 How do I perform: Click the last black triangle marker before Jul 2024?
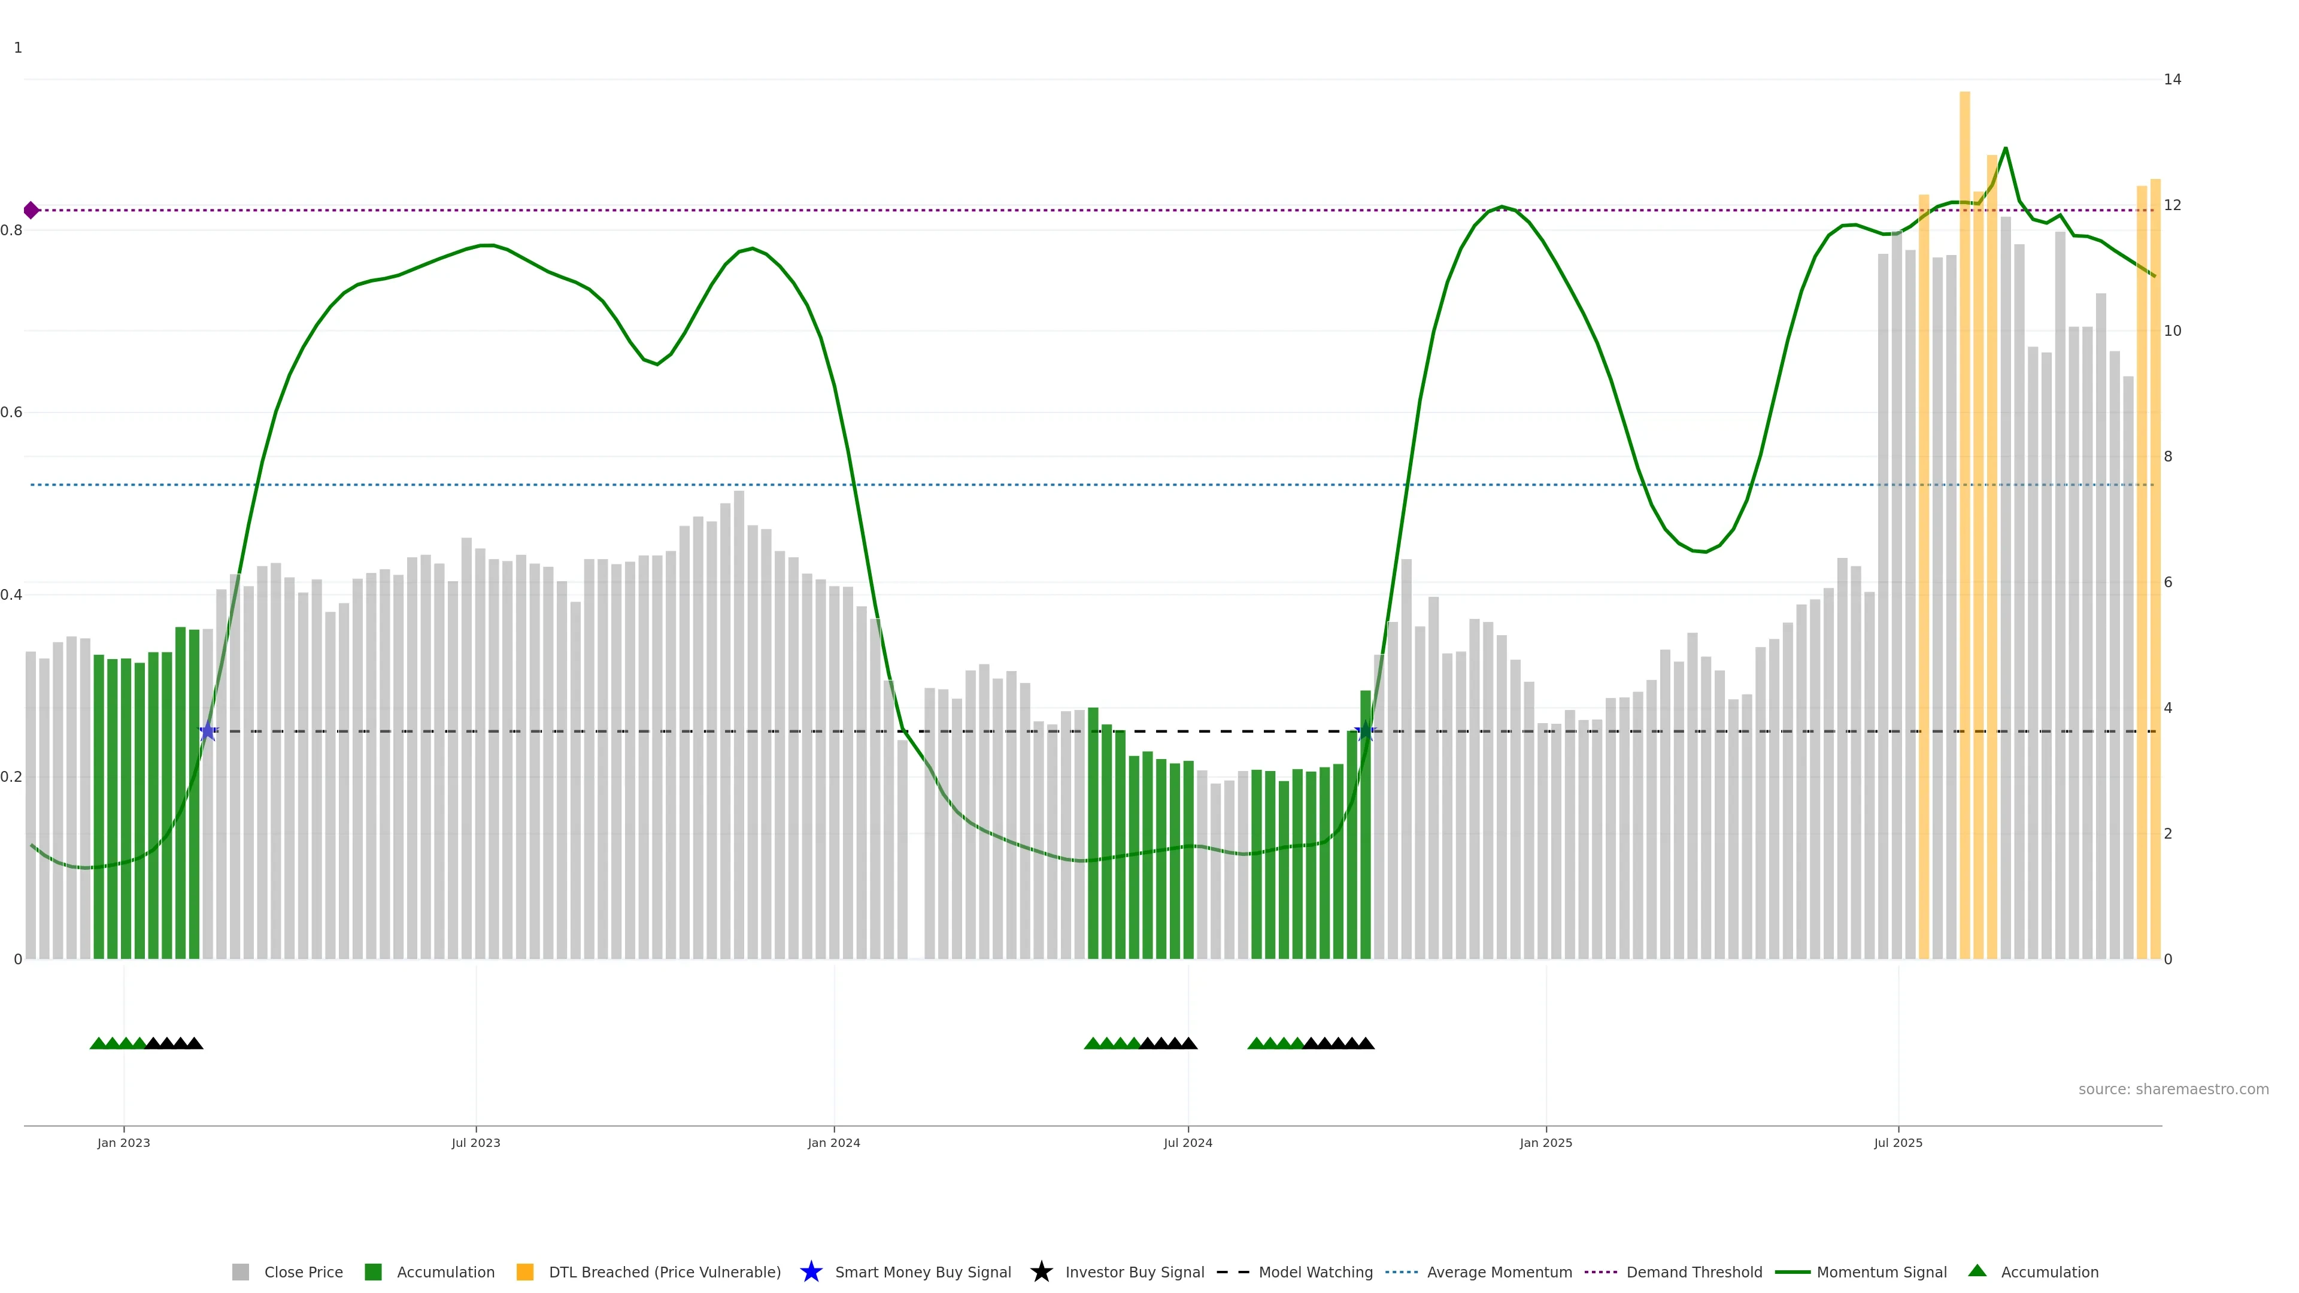(x=1189, y=1043)
